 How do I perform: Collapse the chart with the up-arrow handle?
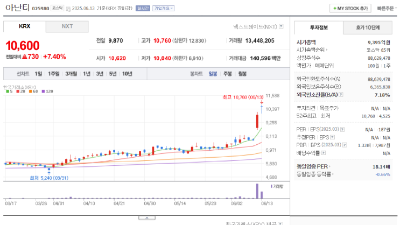[x=147, y=218]
